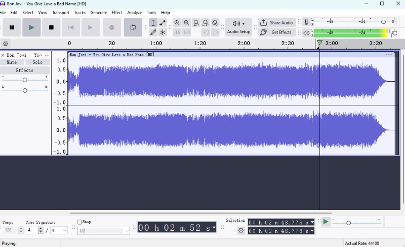Mute the Bon Jovi track

coord(12,62)
